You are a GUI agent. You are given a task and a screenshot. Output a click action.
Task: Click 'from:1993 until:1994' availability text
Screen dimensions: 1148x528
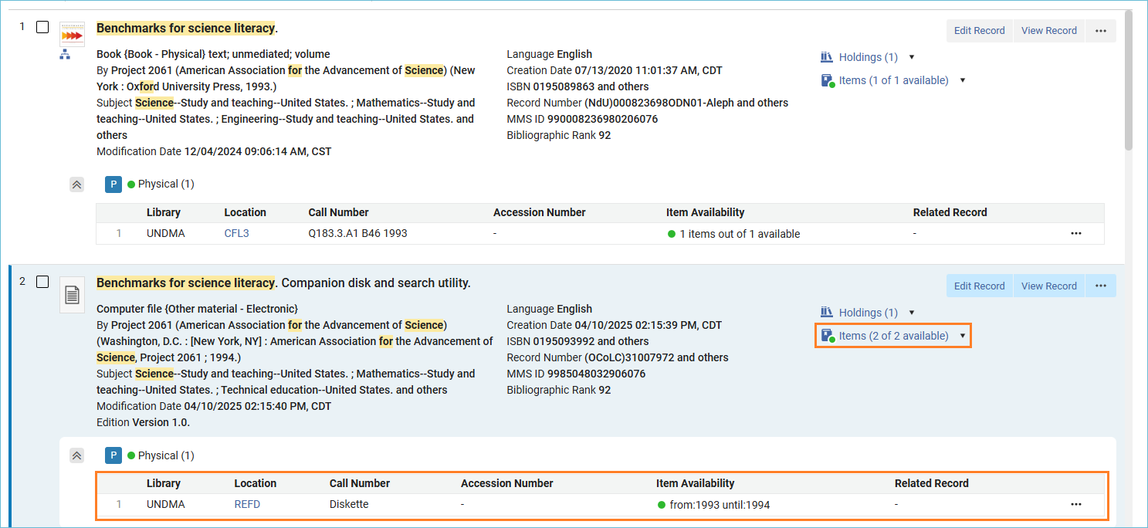720,505
